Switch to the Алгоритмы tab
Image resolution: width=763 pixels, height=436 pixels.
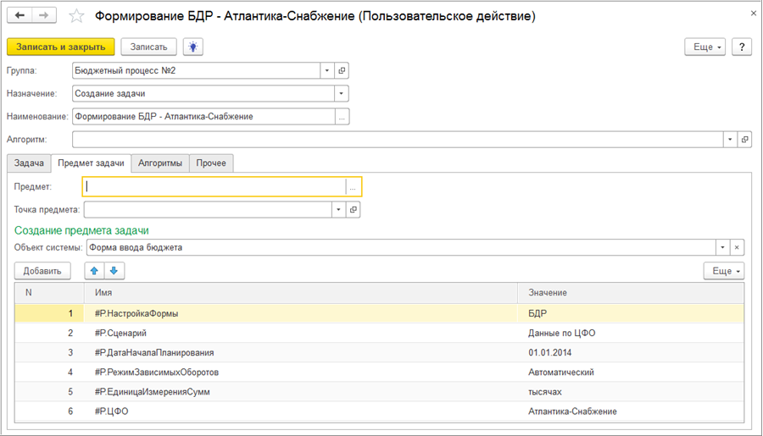160,163
